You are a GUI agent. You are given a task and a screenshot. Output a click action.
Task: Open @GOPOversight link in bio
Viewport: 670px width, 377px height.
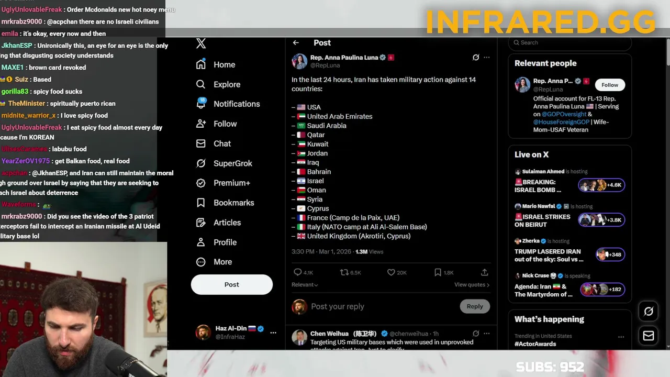tap(564, 114)
